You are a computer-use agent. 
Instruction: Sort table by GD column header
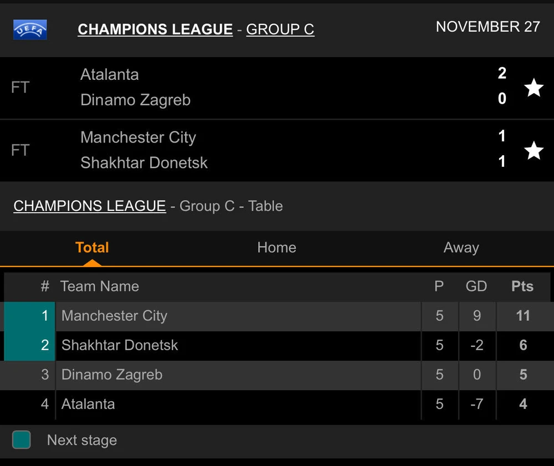click(476, 286)
